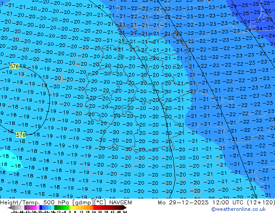The image size is (275, 213).
Task: Pick the bright magenta legend swatch
Action: click(x=35, y=207)
